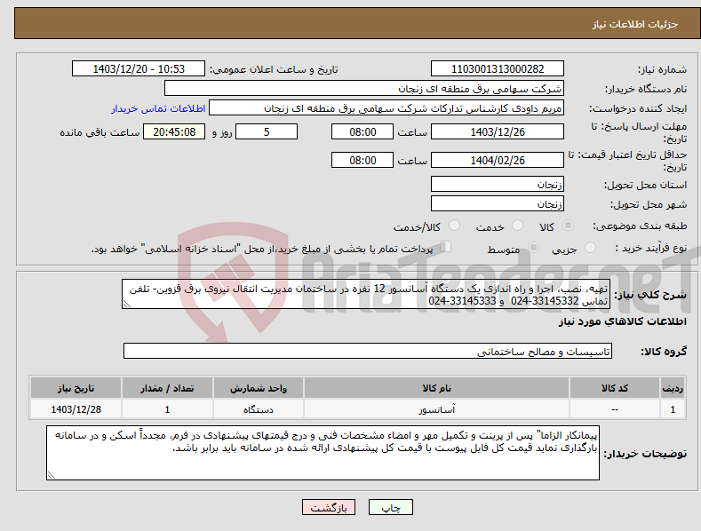Image resolution: width=701 pixels, height=531 pixels.
Task: Click the تعداد / مقدار column header
Action: pyautogui.click(x=167, y=388)
